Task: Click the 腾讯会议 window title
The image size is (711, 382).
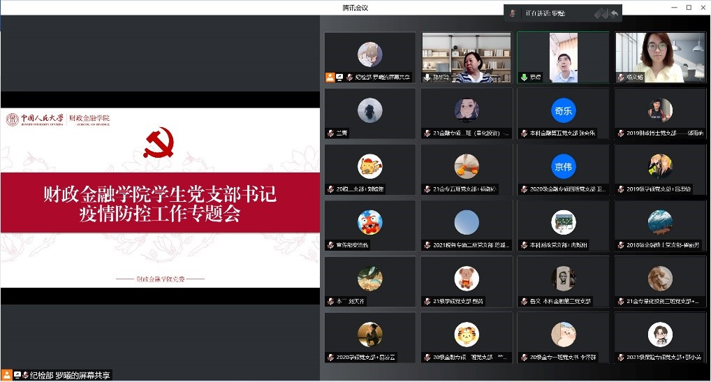Action: pos(355,7)
